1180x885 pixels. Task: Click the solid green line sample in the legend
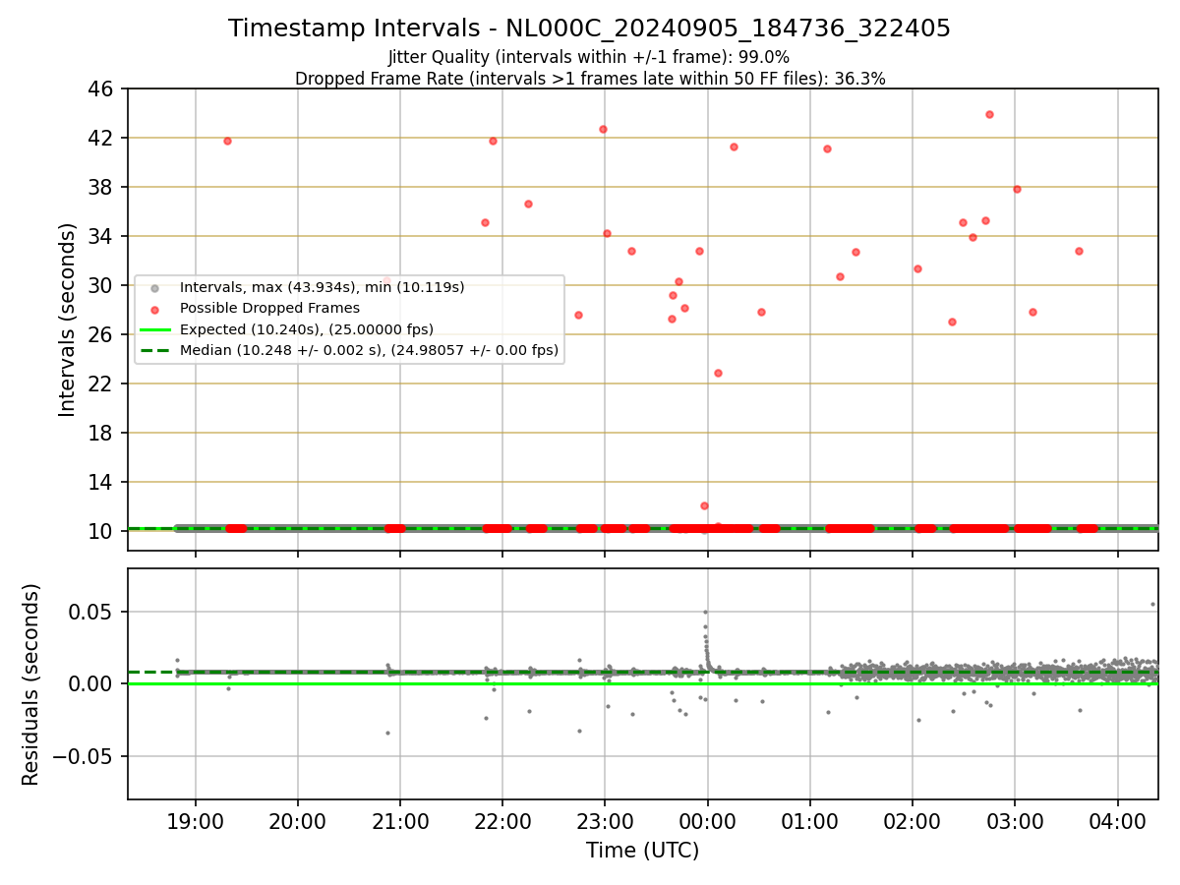[154, 329]
